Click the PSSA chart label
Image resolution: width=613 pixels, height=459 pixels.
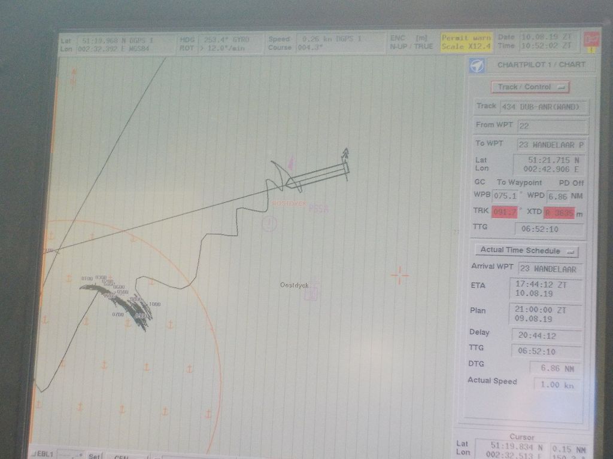318,209
